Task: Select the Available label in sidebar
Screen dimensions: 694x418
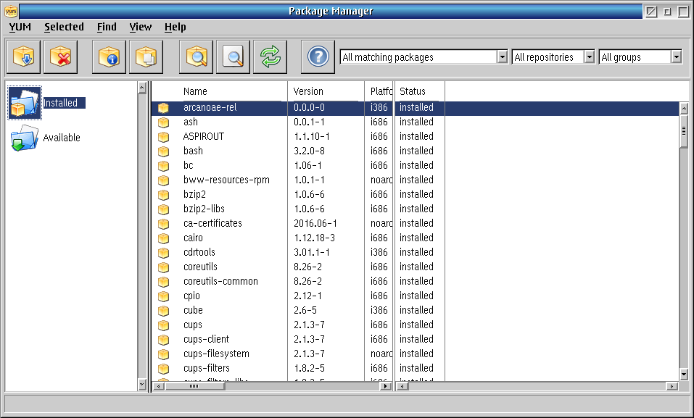Action: [62, 138]
